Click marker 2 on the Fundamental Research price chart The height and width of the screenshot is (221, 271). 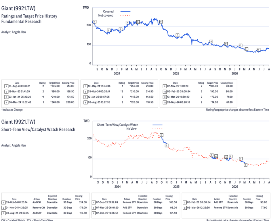pos(108,30)
